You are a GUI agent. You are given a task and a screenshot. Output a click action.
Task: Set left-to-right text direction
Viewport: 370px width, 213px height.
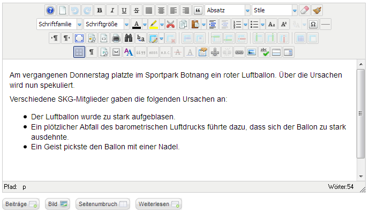tap(55, 38)
